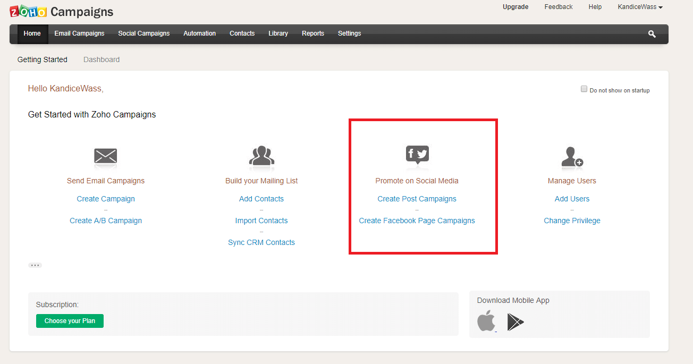The height and width of the screenshot is (364, 693).
Task: Click the Add Users link
Action: (x=572, y=199)
